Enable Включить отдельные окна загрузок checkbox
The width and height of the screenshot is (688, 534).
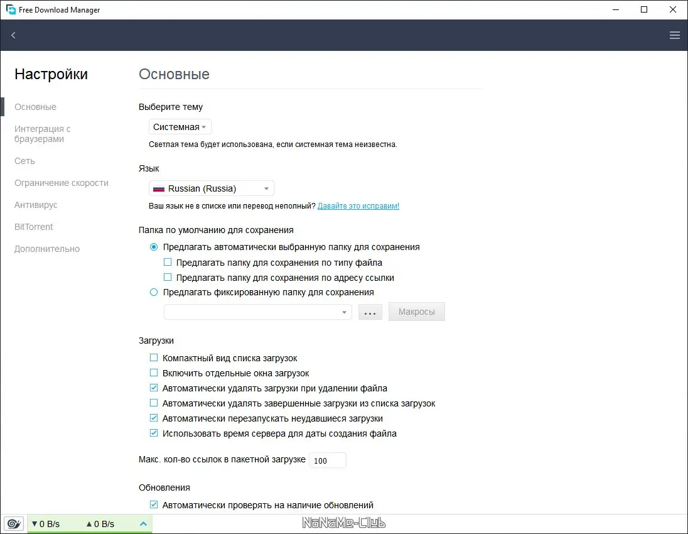[154, 373]
